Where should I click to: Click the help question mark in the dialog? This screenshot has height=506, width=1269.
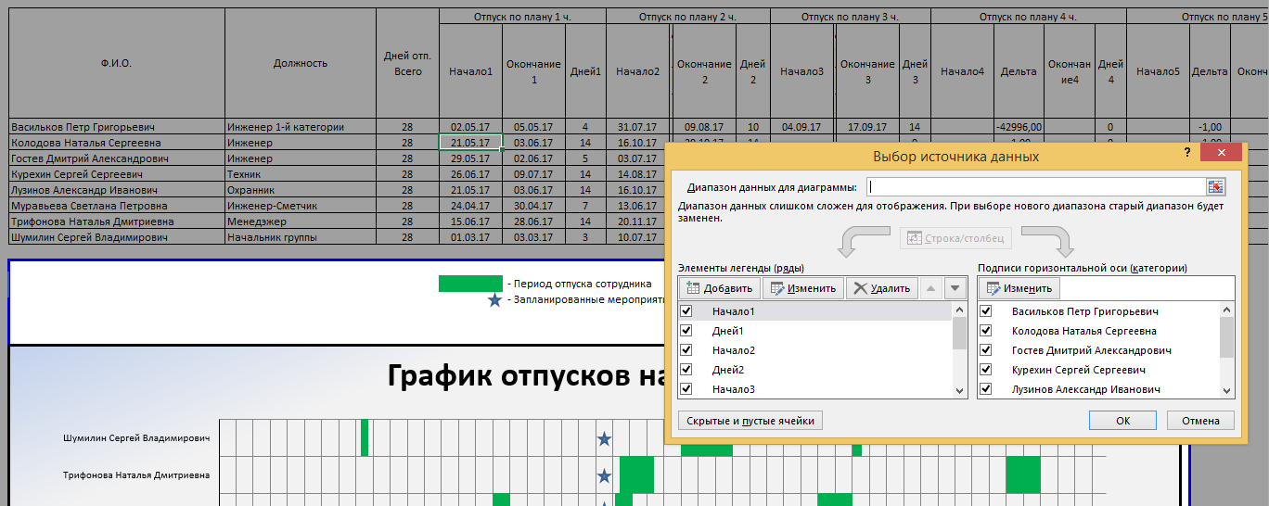tap(1186, 153)
